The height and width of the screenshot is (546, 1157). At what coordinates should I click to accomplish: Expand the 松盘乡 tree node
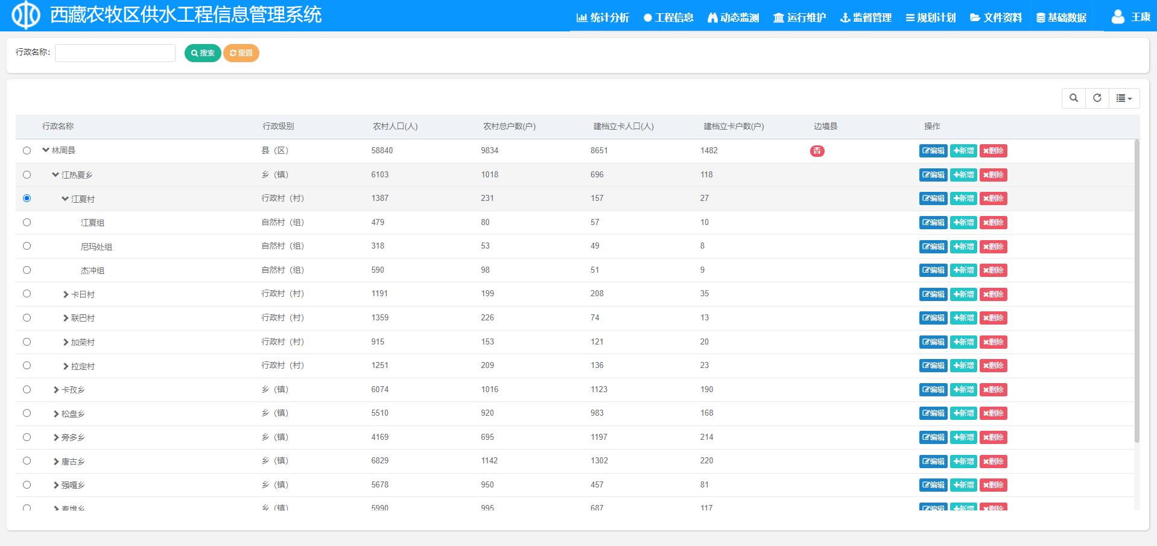[x=56, y=414]
